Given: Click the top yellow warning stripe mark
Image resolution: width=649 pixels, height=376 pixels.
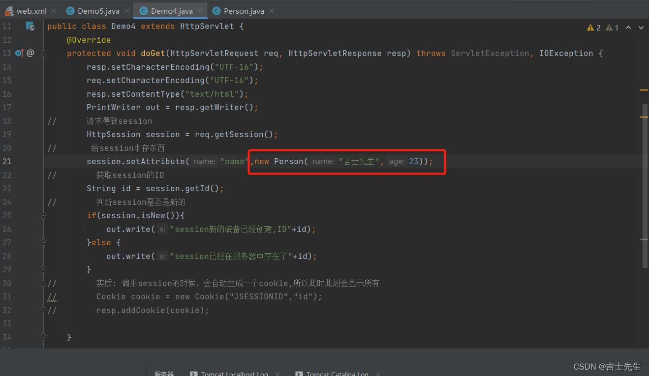Looking at the screenshot, I should [644, 90].
